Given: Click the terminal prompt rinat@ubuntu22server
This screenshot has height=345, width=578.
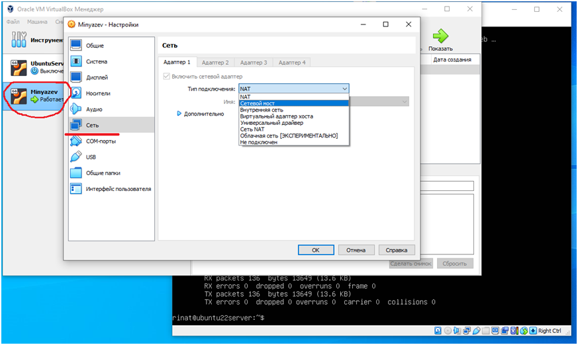Looking at the screenshot, I should (218, 318).
